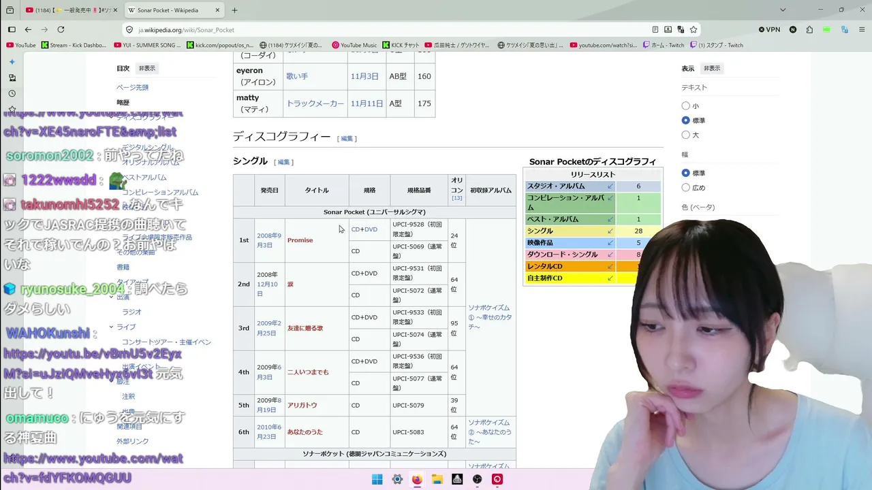Image resolution: width=872 pixels, height=490 pixels.
Task: Bookmark this page with the star icon
Action: [694, 29]
